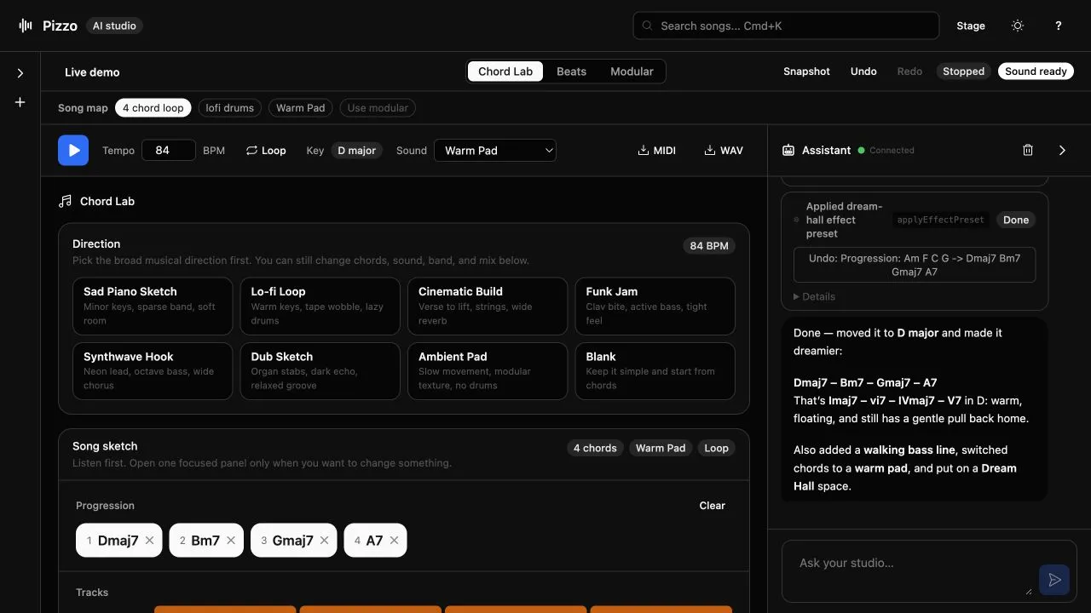Toggle the Loop control beside tempo

[x=266, y=151]
